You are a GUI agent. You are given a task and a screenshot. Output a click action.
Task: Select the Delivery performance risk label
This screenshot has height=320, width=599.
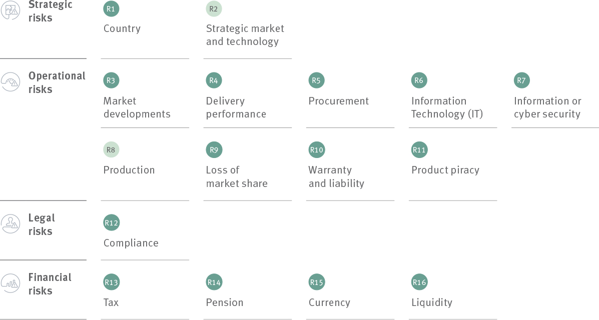pyautogui.click(x=236, y=107)
